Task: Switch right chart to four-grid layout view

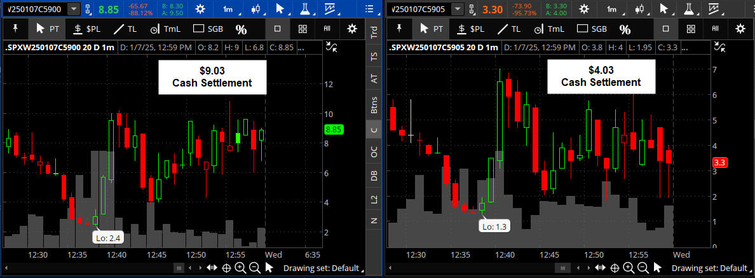Action: (x=690, y=29)
